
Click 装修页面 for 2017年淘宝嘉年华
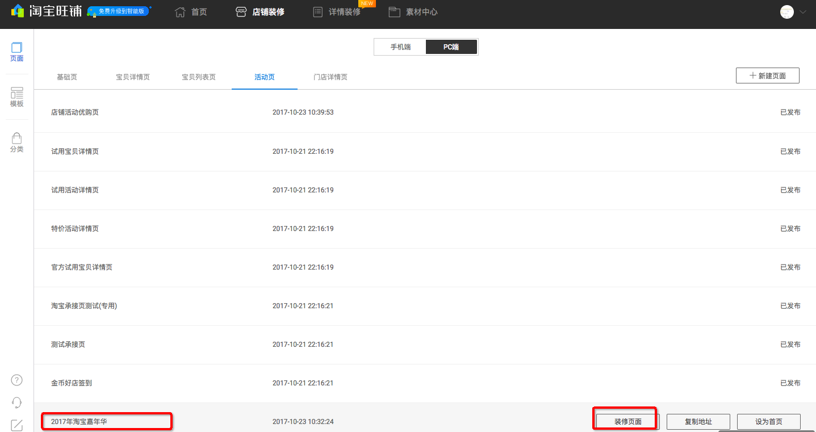(x=628, y=422)
